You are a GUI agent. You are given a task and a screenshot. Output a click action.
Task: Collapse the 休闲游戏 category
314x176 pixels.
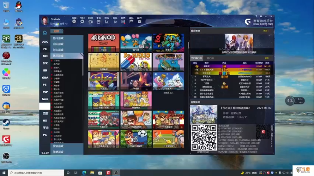pyautogui.click(x=67, y=56)
